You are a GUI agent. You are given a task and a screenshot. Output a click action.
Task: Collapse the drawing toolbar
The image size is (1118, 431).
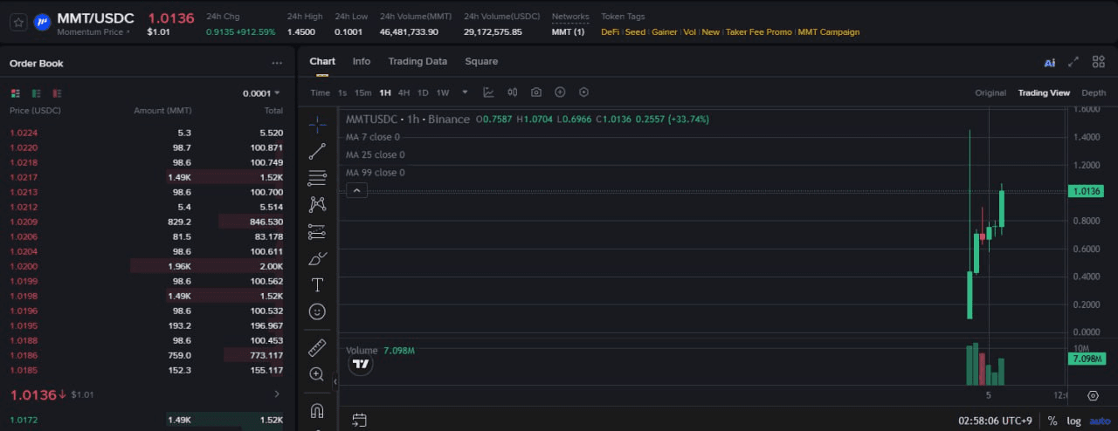pos(335,381)
